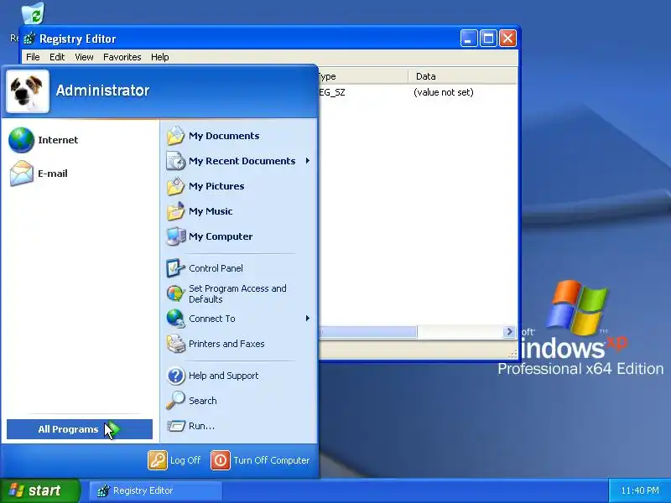Select the (value not set) data cell
This screenshot has width=671, height=503.
444,92
